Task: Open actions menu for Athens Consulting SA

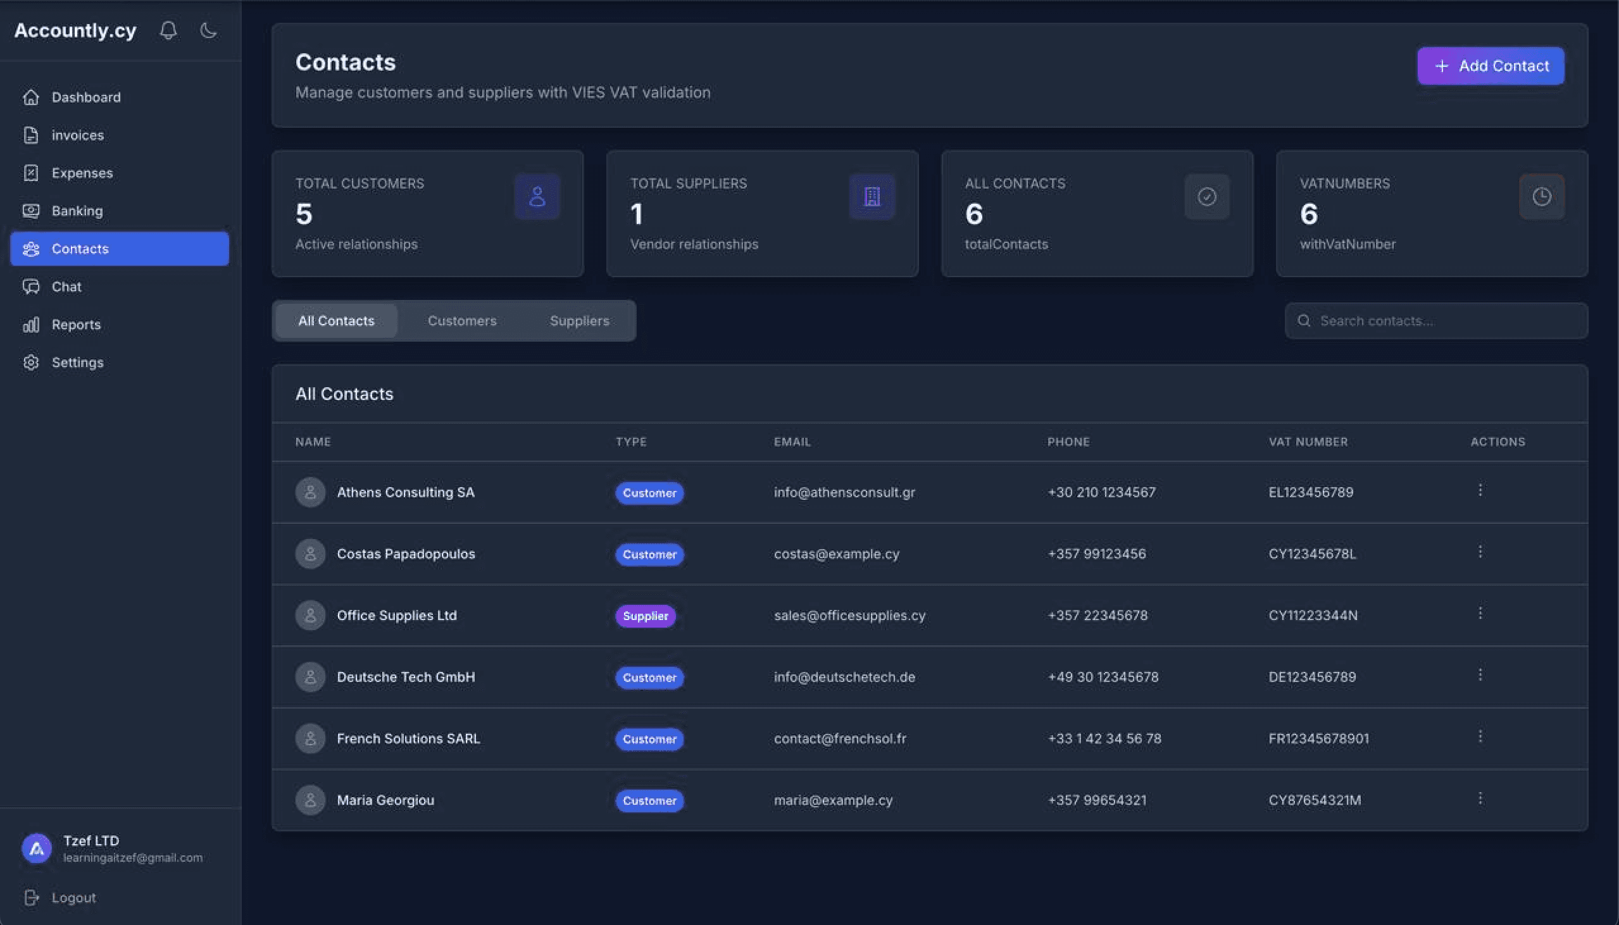Action: [1480, 490]
